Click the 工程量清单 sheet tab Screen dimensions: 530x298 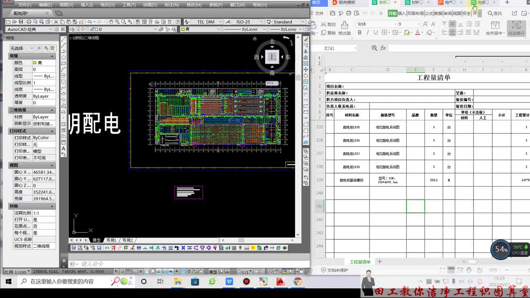360,262
